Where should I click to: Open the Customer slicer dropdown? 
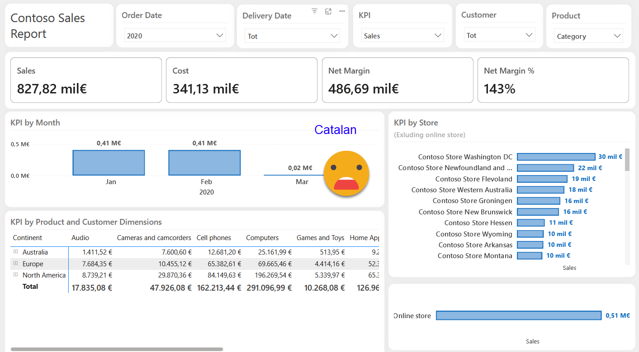coord(499,35)
